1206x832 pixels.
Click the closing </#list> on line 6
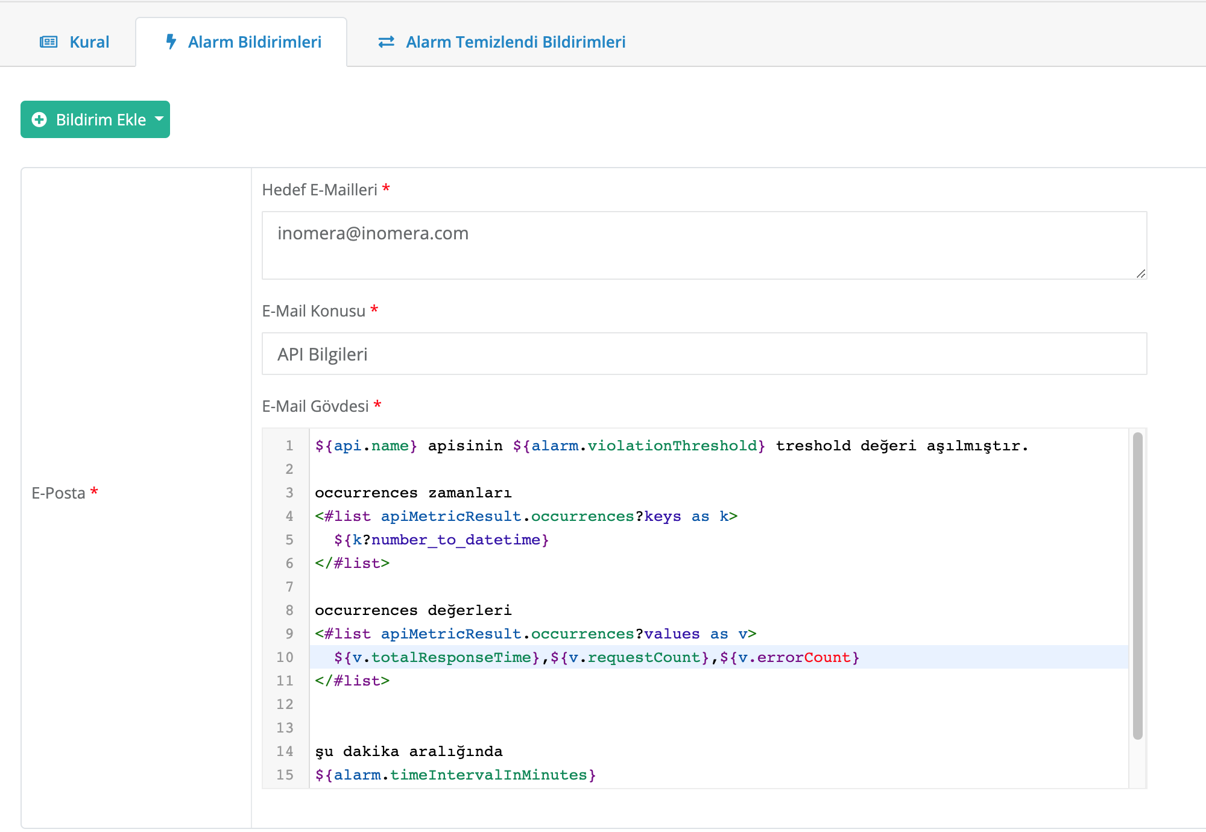point(352,563)
